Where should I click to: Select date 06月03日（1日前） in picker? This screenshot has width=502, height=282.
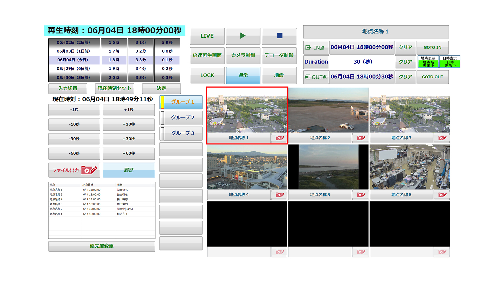click(x=74, y=51)
